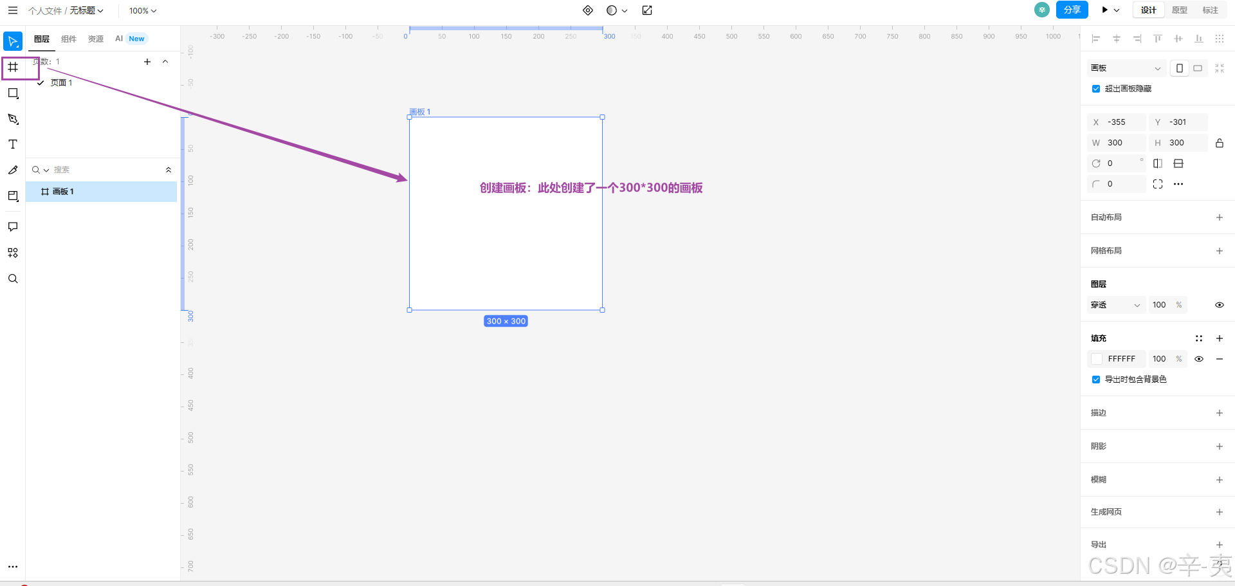Expand the theme icon dropdown arrow
The width and height of the screenshot is (1235, 586).
point(625,10)
